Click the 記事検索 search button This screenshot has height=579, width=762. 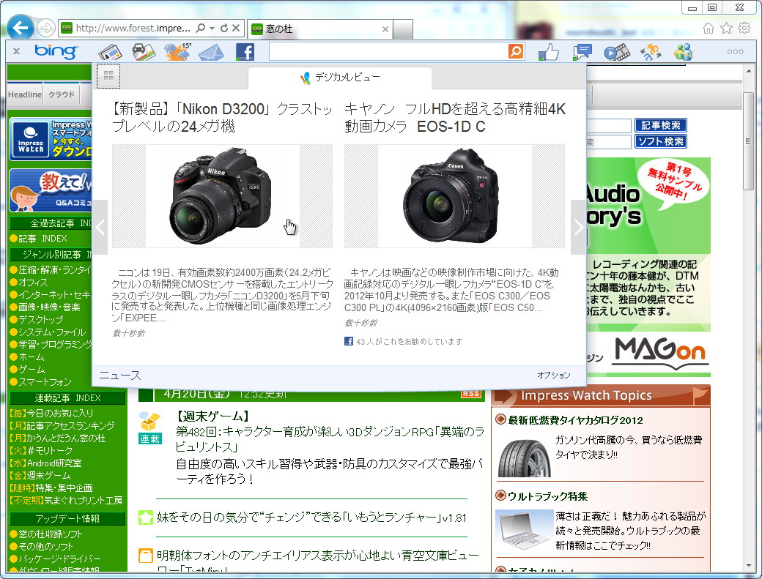point(662,125)
